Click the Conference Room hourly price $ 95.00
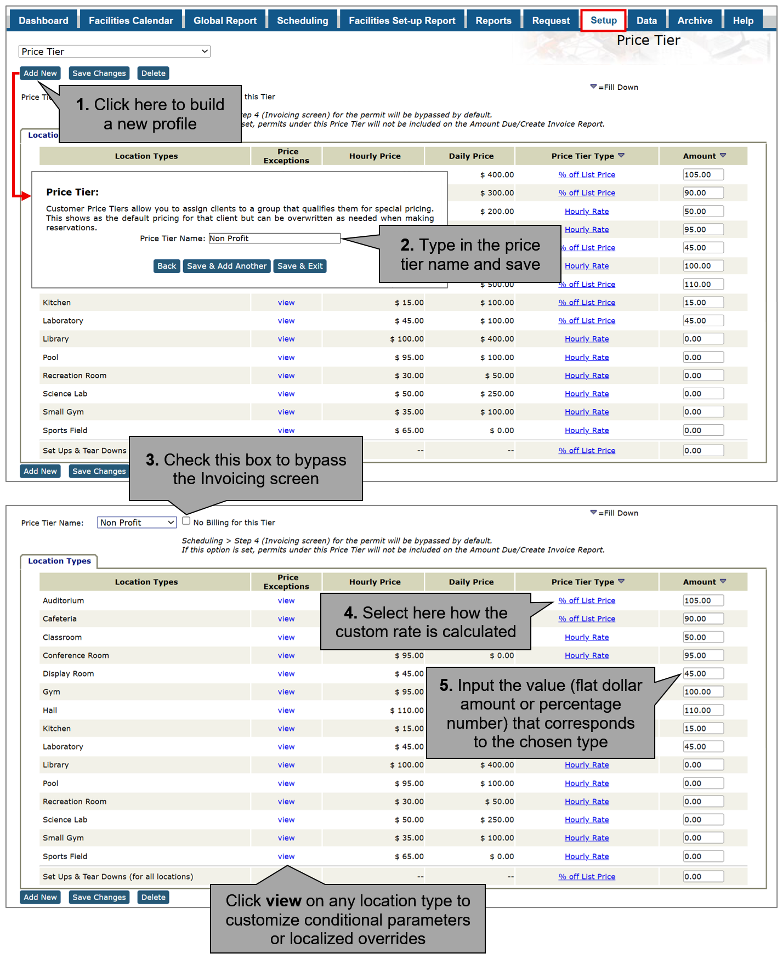 (x=409, y=655)
